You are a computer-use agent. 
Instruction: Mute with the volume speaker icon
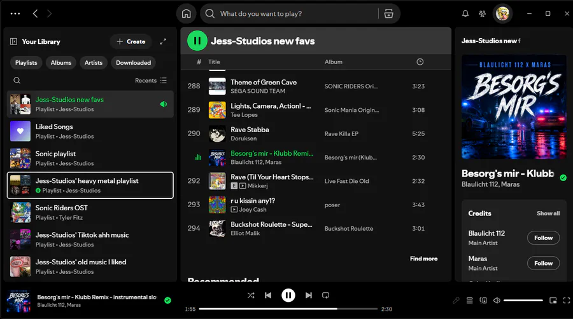[x=497, y=301]
